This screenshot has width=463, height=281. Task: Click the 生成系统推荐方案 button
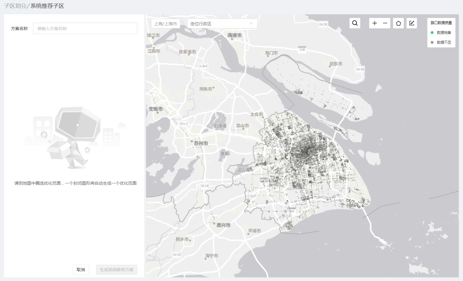(117, 269)
